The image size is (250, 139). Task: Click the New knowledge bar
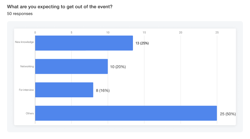coord(84,43)
